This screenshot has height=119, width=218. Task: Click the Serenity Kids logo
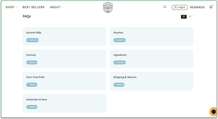[108, 7]
